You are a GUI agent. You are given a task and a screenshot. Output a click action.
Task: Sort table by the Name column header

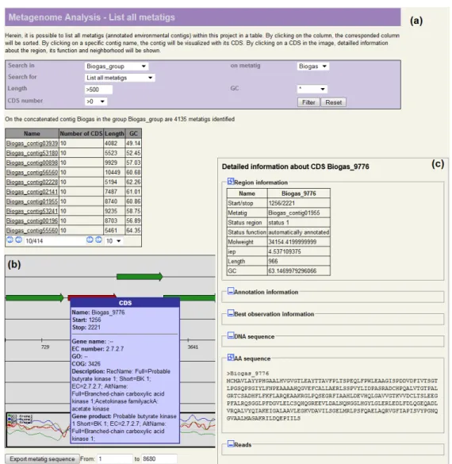(x=32, y=133)
